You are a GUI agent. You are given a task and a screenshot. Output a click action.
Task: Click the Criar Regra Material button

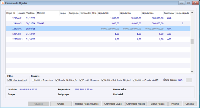136,104
